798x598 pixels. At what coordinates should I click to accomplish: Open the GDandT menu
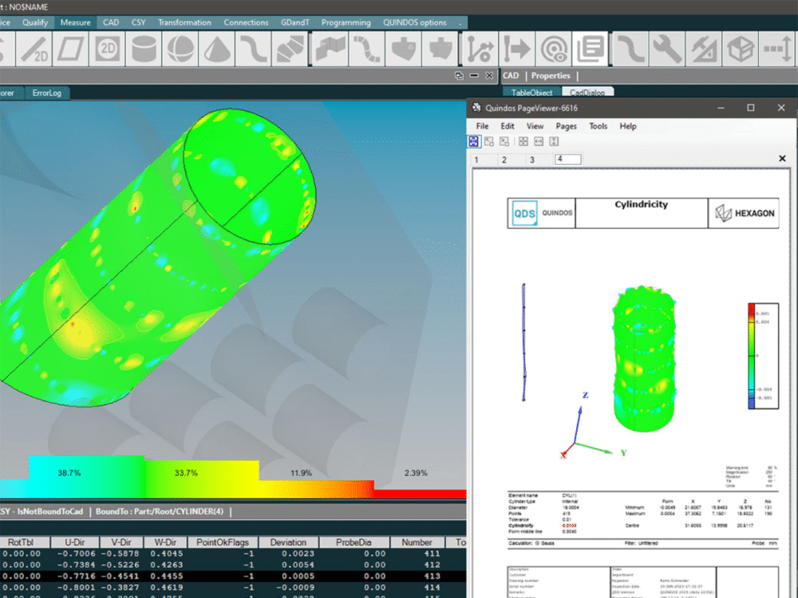[x=294, y=22]
